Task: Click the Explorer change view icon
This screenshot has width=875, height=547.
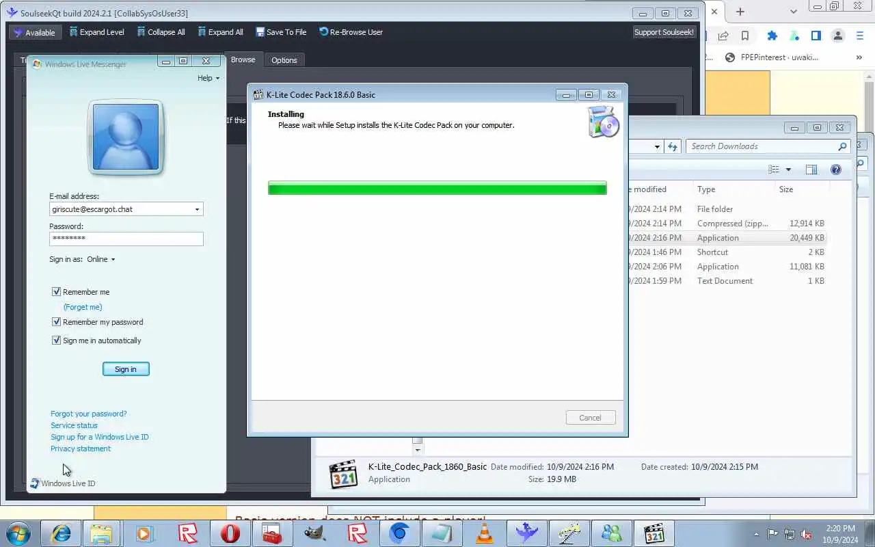Action: tap(774, 170)
